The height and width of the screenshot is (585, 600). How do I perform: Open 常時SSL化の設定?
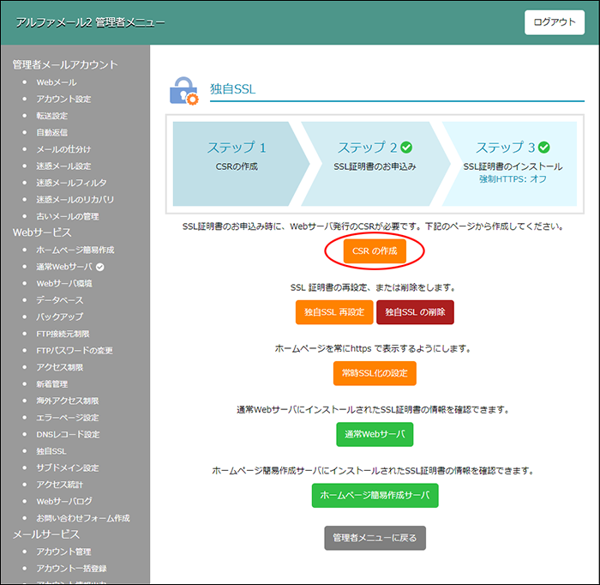(375, 373)
